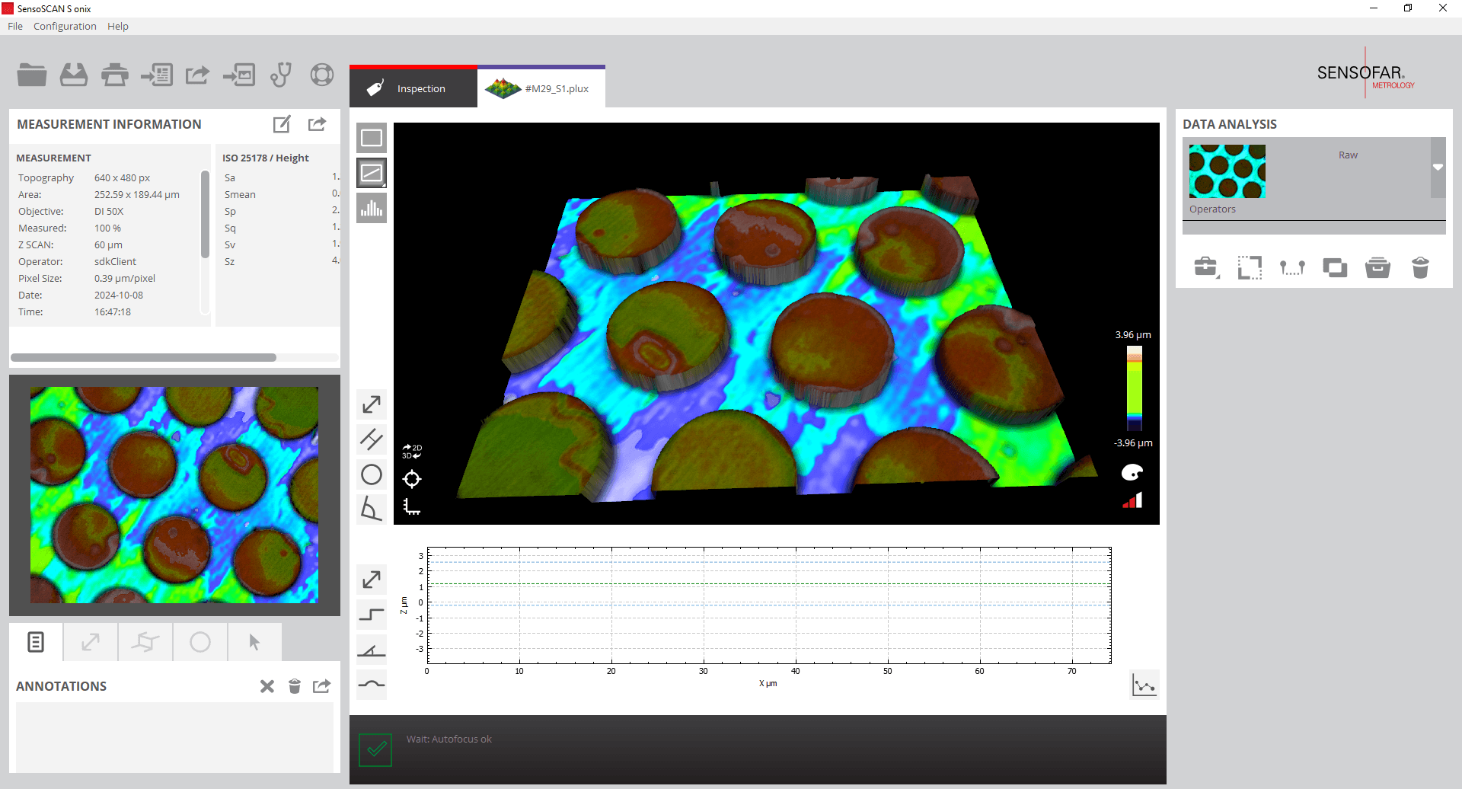Open the annotation notes tab
The width and height of the screenshot is (1462, 789).
pyautogui.click(x=36, y=642)
